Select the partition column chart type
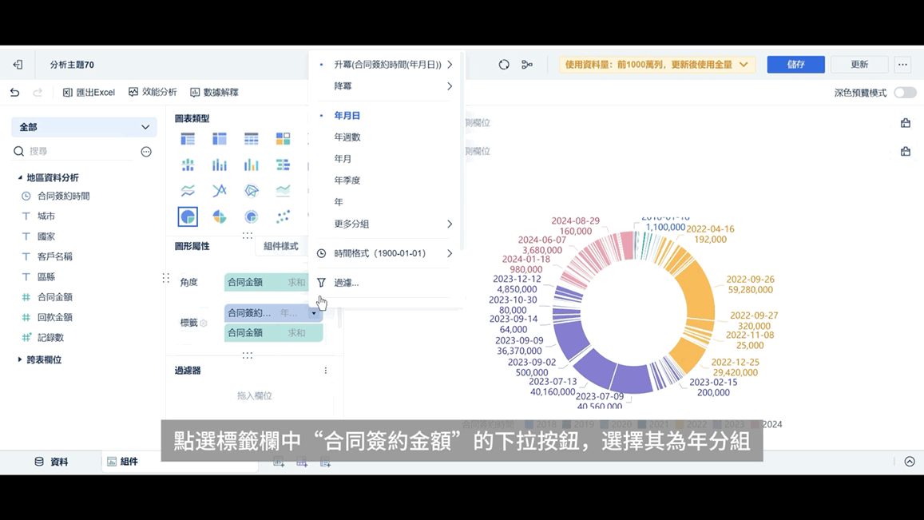The image size is (924, 520). click(x=188, y=165)
